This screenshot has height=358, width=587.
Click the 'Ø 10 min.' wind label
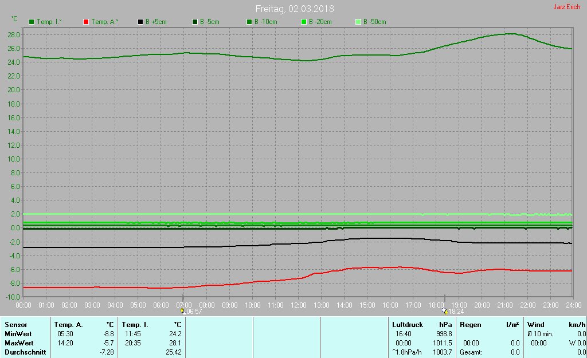coord(540,334)
